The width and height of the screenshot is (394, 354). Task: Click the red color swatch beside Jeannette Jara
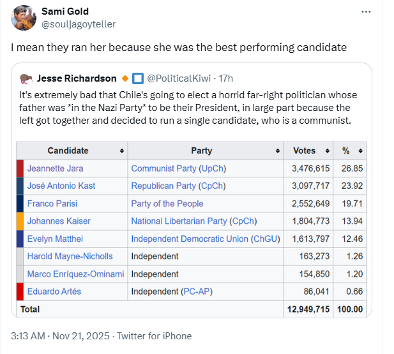click(x=20, y=168)
